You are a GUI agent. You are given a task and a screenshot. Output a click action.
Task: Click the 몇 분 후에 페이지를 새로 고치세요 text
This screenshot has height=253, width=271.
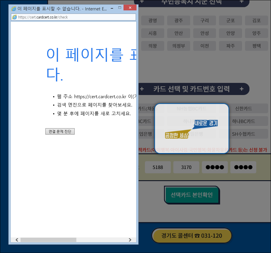coord(94,114)
